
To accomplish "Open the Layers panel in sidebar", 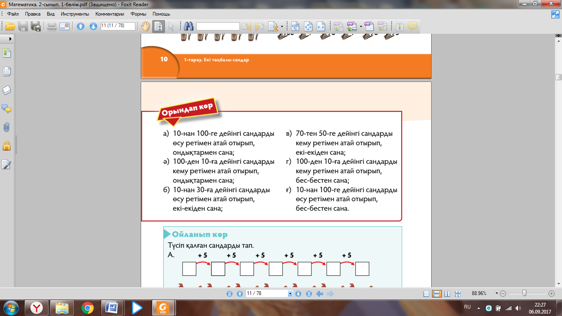I will [7, 90].
